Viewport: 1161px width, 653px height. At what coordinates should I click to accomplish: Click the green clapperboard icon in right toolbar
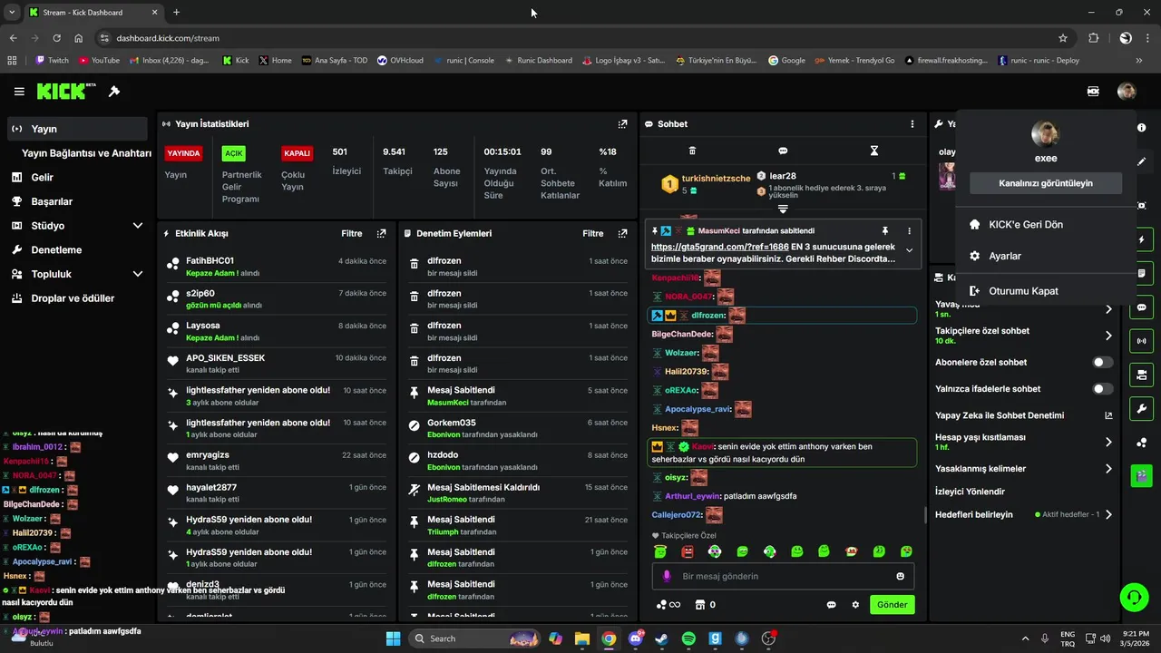[x=1141, y=474]
